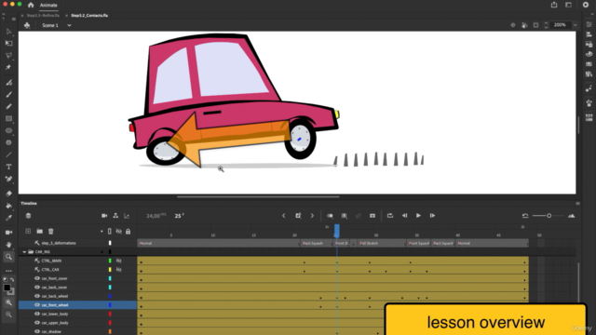Viewport: 596px width, 335px height.
Task: Reset timeline zoom to default
Action: pyautogui.click(x=525, y=216)
